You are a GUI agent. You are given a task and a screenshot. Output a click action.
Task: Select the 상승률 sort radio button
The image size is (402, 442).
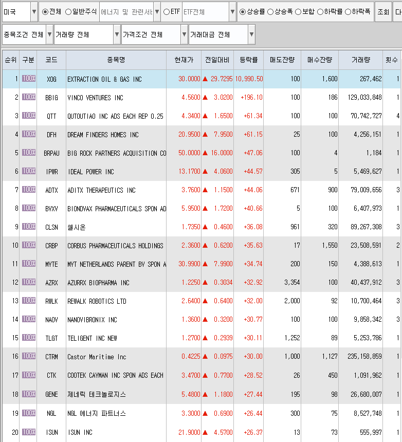tap(243, 12)
